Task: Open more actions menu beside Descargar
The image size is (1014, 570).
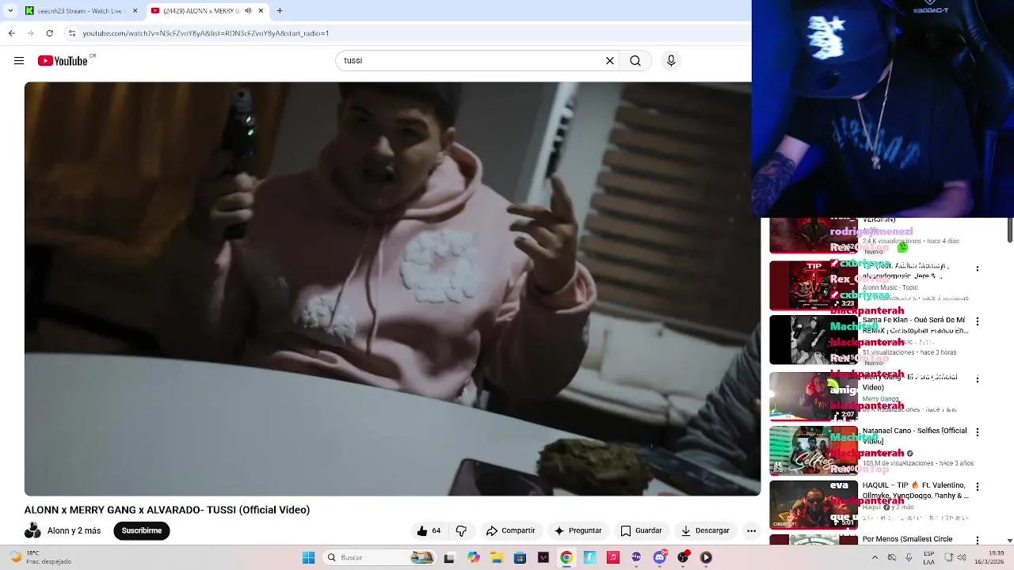Action: [751, 530]
